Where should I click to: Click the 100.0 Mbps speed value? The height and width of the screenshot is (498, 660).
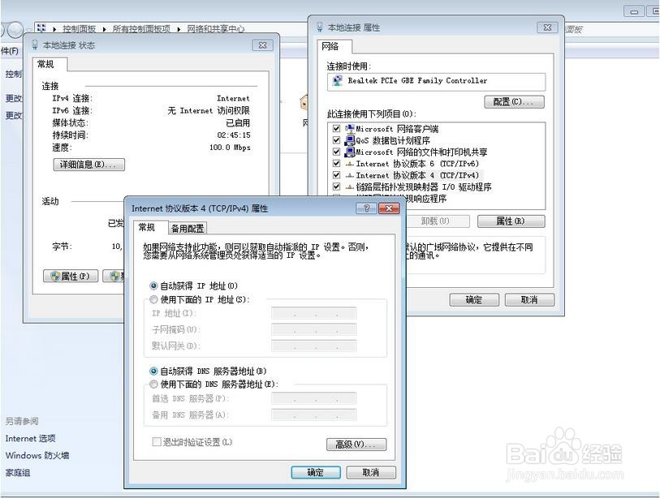point(230,148)
